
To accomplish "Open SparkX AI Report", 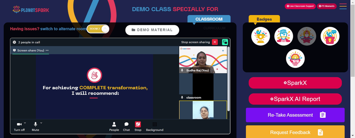I will point(295,99).
